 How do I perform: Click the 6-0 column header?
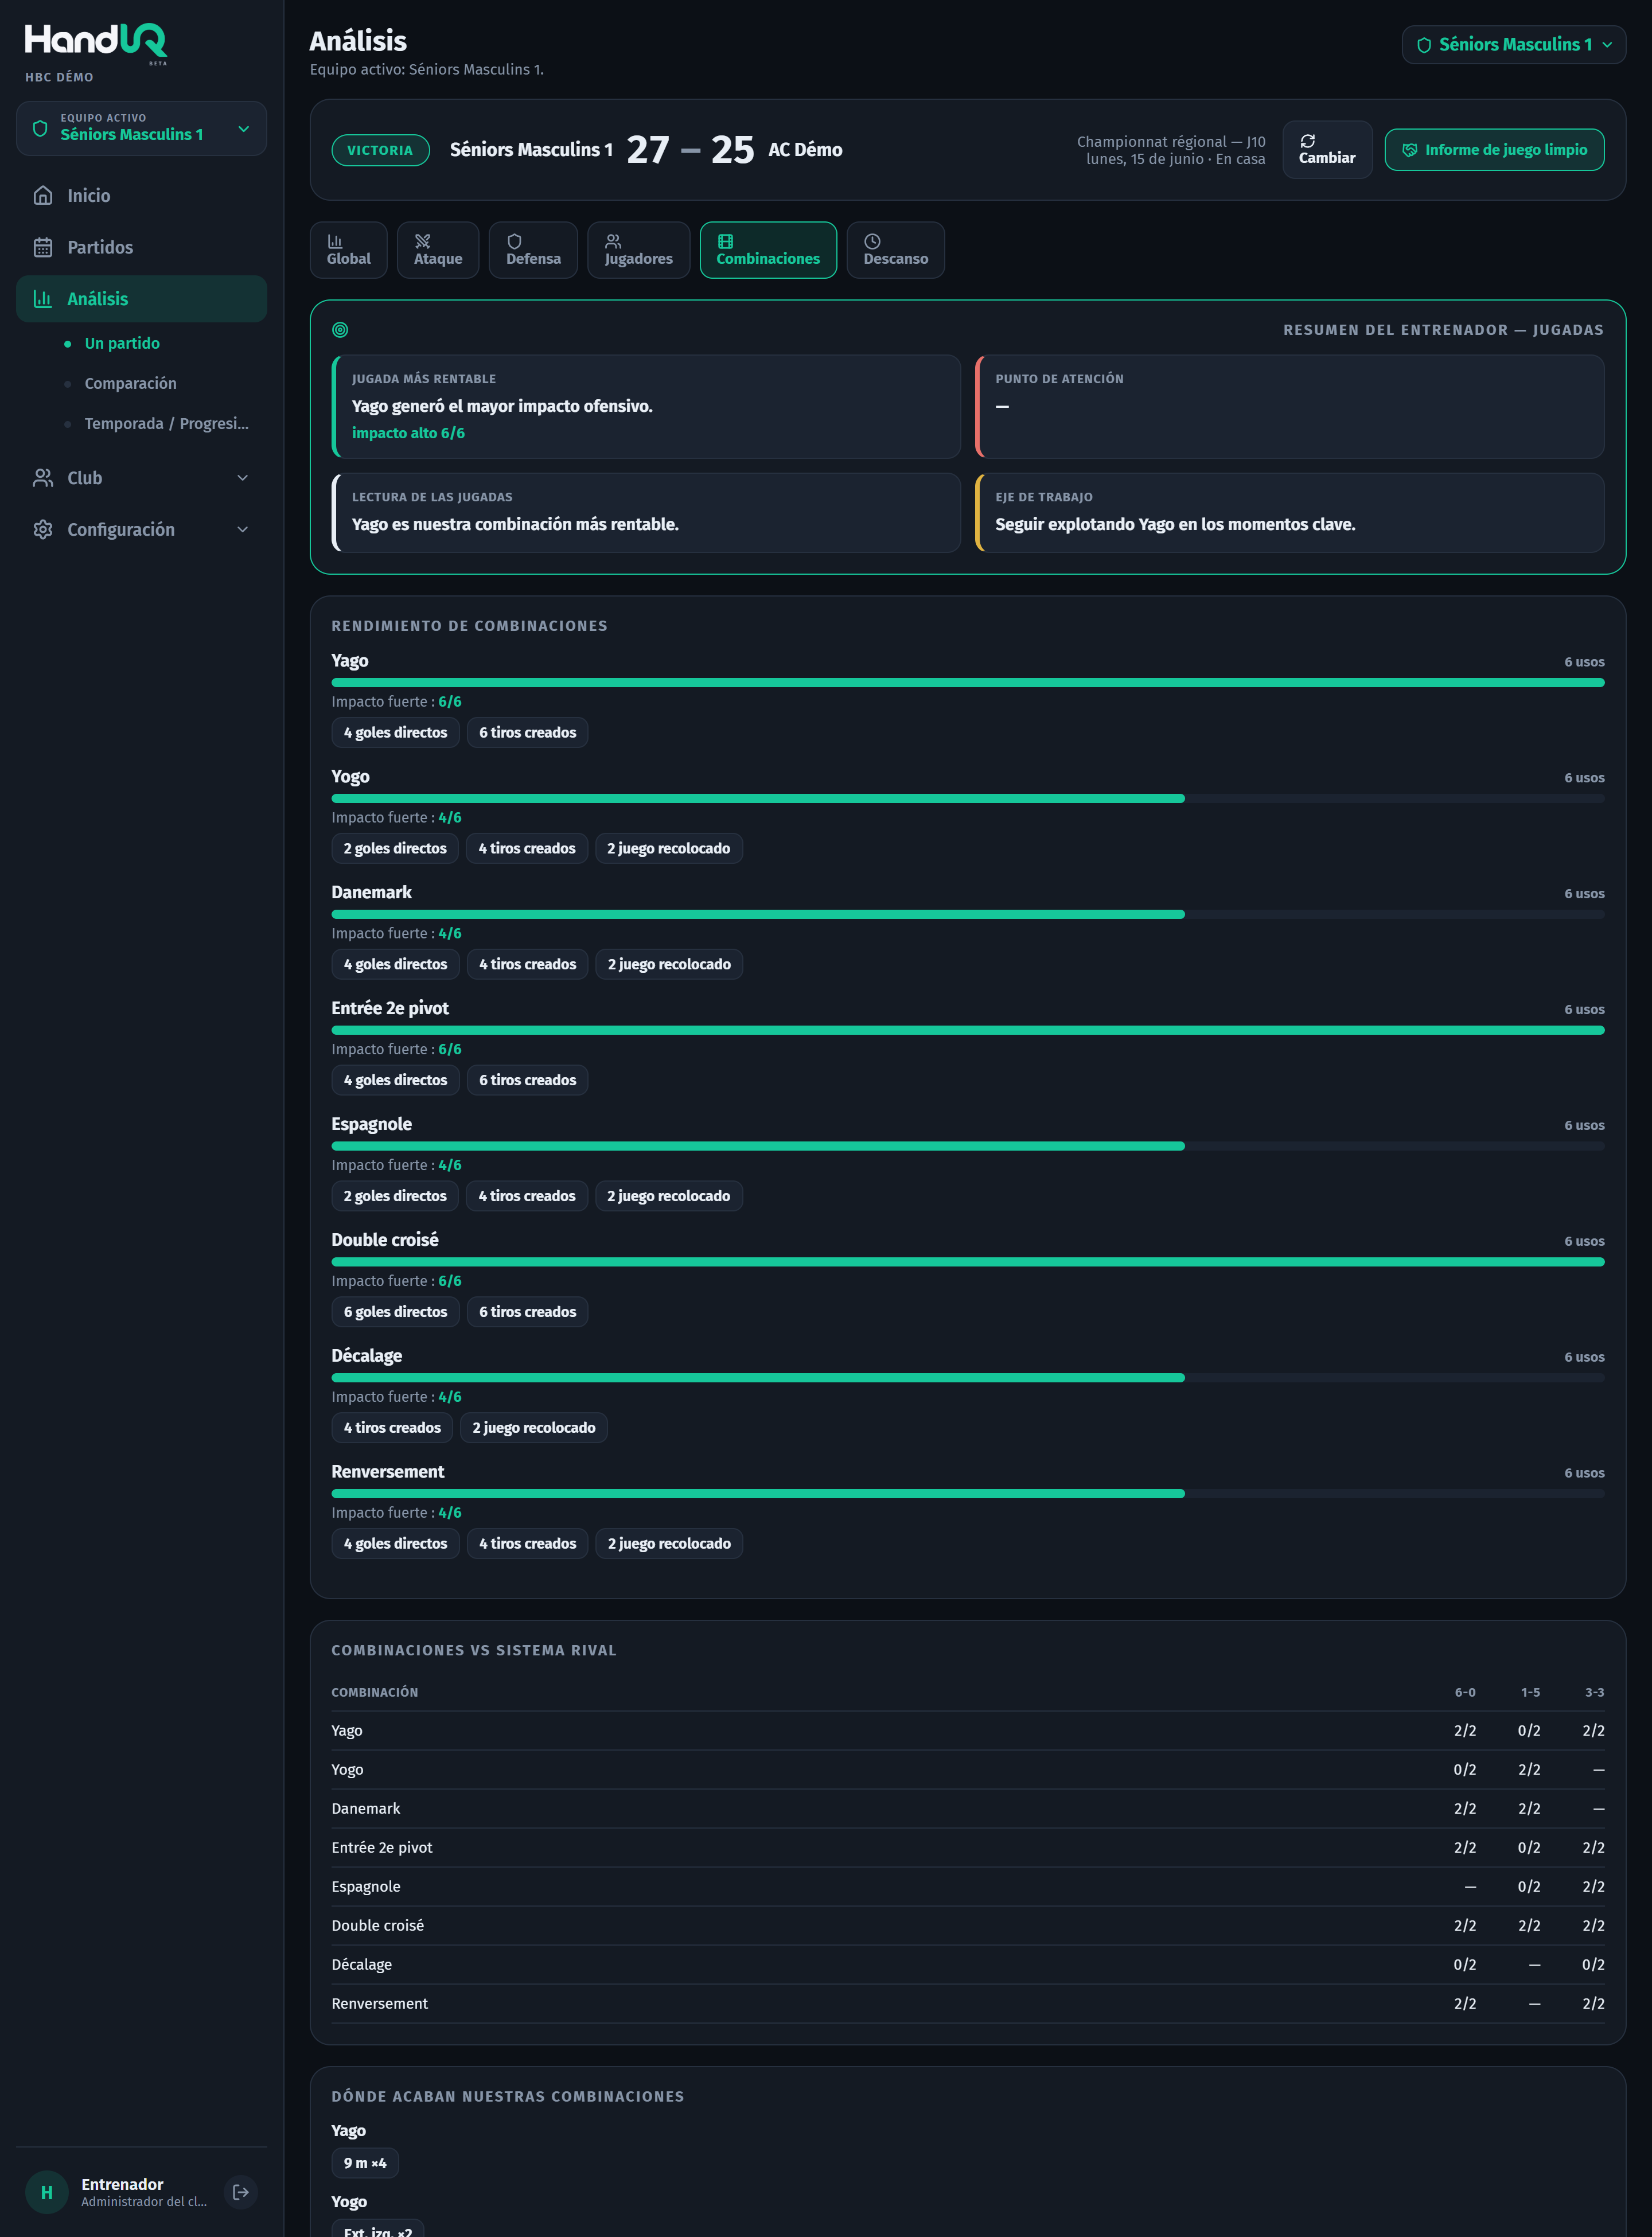click(x=1464, y=1693)
